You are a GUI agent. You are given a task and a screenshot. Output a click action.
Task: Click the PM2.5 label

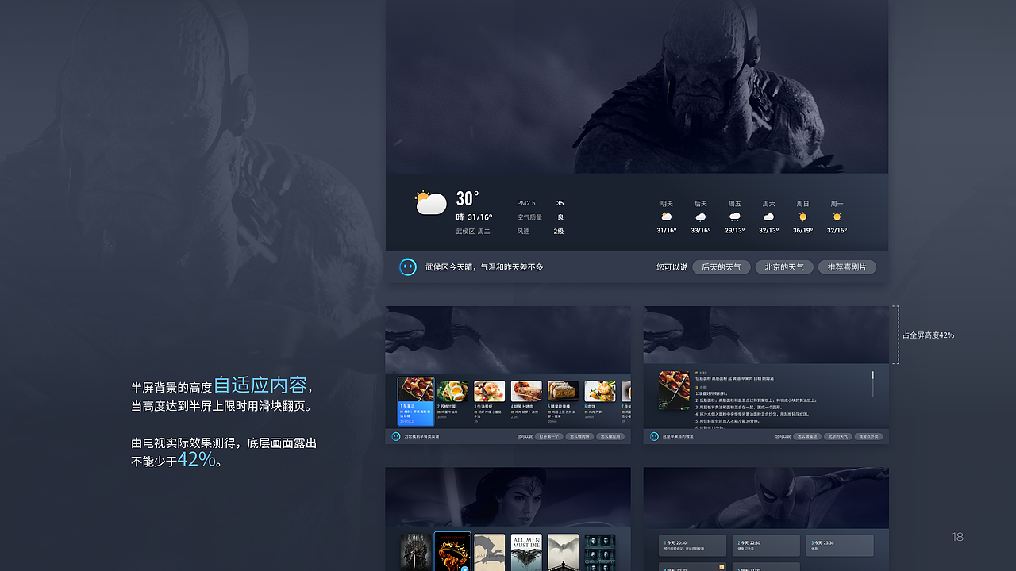pyautogui.click(x=526, y=203)
